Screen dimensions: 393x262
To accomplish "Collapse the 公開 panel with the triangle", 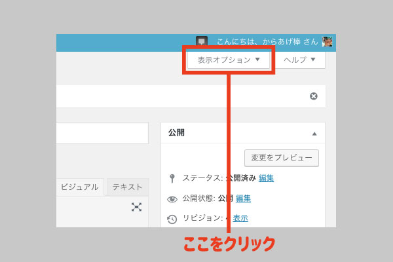I will (x=314, y=134).
